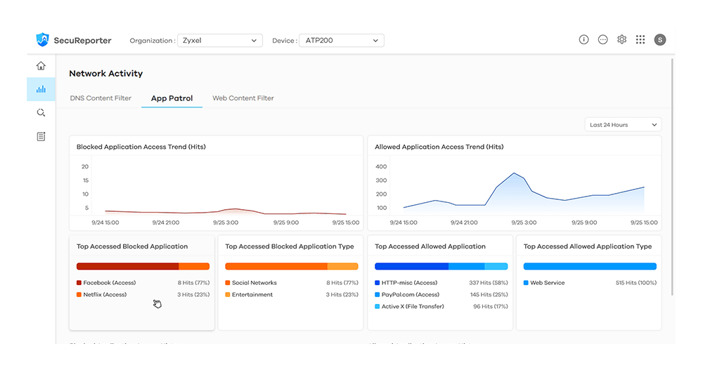703x372 pixels.
Task: Click the '145 Hits (25%)' value
Action: [489, 295]
